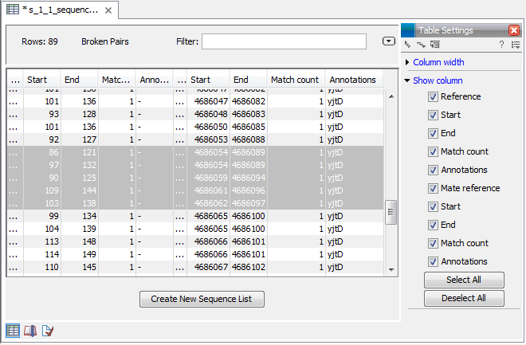Image resolution: width=526 pixels, height=345 pixels.
Task: Open the Table Settings help icon
Action: (x=501, y=45)
